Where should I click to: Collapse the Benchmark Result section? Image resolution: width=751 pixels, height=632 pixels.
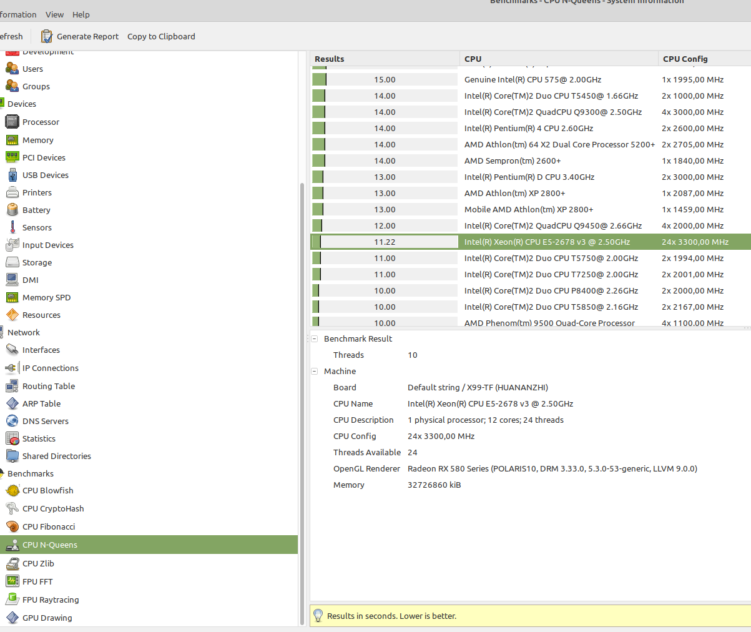coord(315,338)
